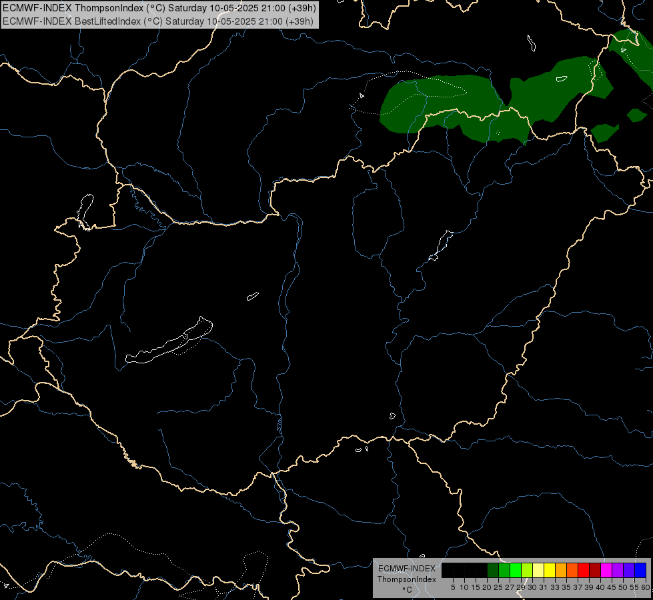Select the medium green 25-27 legend swatch
The height and width of the screenshot is (600, 653).
click(504, 570)
